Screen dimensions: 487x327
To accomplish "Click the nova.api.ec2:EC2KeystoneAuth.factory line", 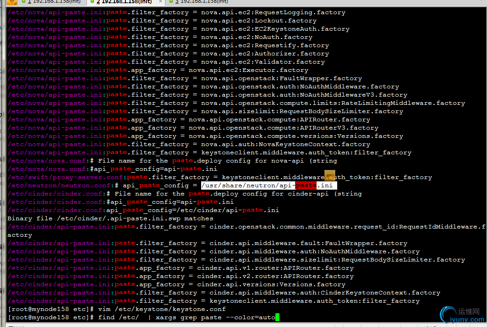I will [x=179, y=29].
